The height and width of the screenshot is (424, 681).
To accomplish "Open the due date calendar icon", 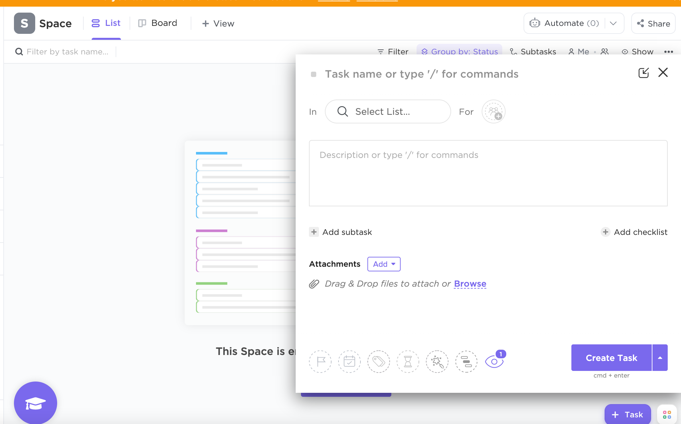I will click(x=349, y=362).
